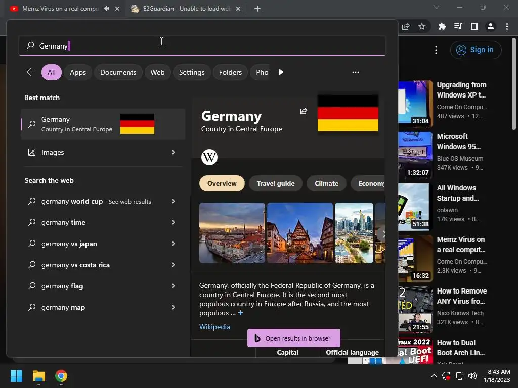Open the network tray icon

point(460,376)
